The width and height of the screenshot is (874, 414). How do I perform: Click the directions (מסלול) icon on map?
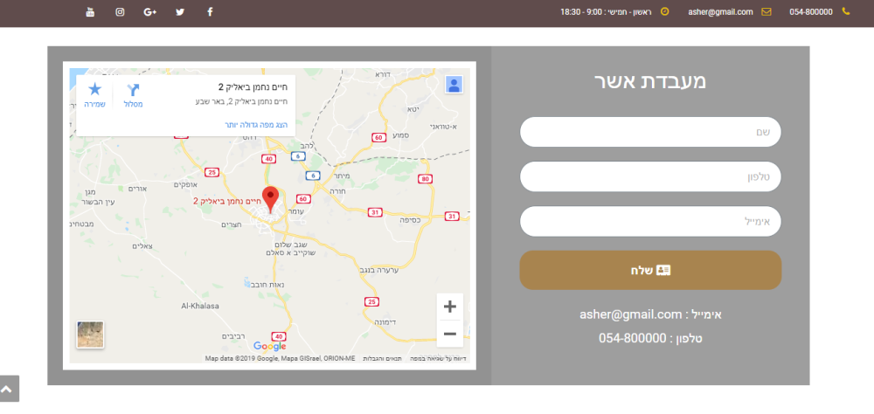tap(133, 90)
